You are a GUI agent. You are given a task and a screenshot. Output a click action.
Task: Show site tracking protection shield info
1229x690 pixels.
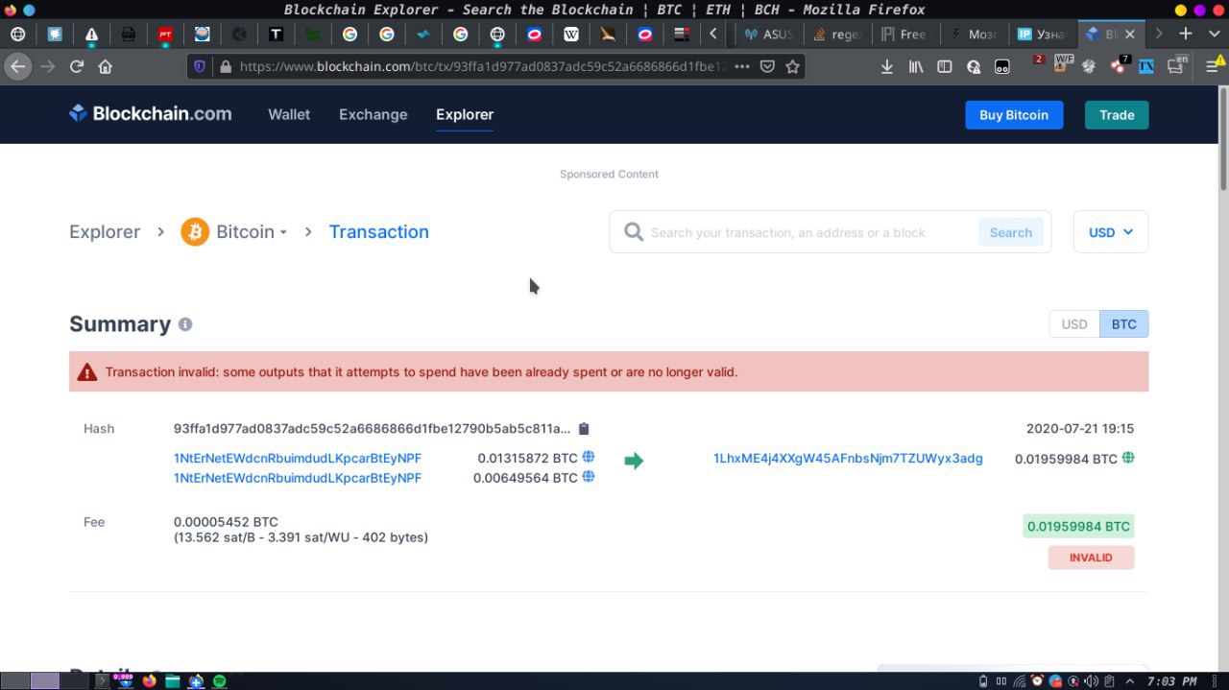tap(200, 66)
